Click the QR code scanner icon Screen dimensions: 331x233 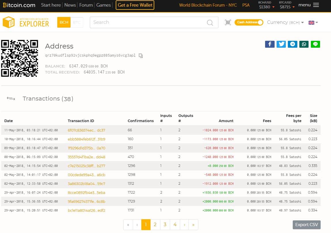click(x=228, y=22)
